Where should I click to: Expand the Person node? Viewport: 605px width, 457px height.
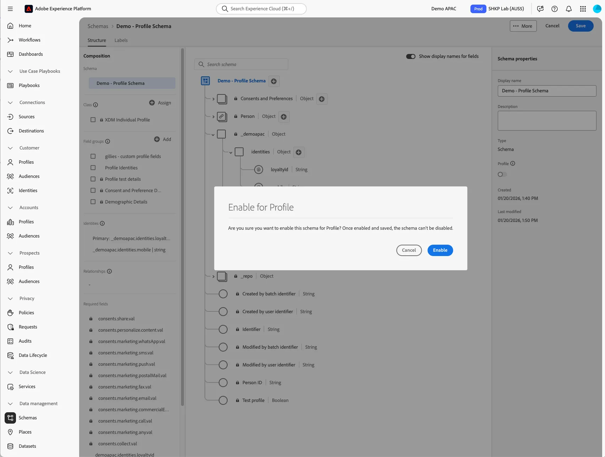[213, 117]
